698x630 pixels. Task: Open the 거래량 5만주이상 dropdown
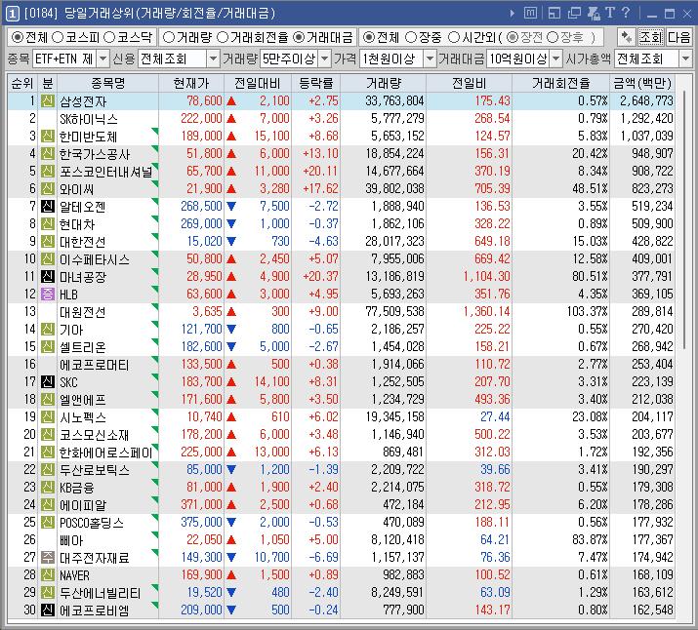click(x=325, y=59)
